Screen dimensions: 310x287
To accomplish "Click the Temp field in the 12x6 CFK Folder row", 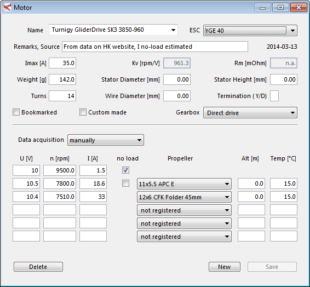I will pyautogui.click(x=284, y=197).
